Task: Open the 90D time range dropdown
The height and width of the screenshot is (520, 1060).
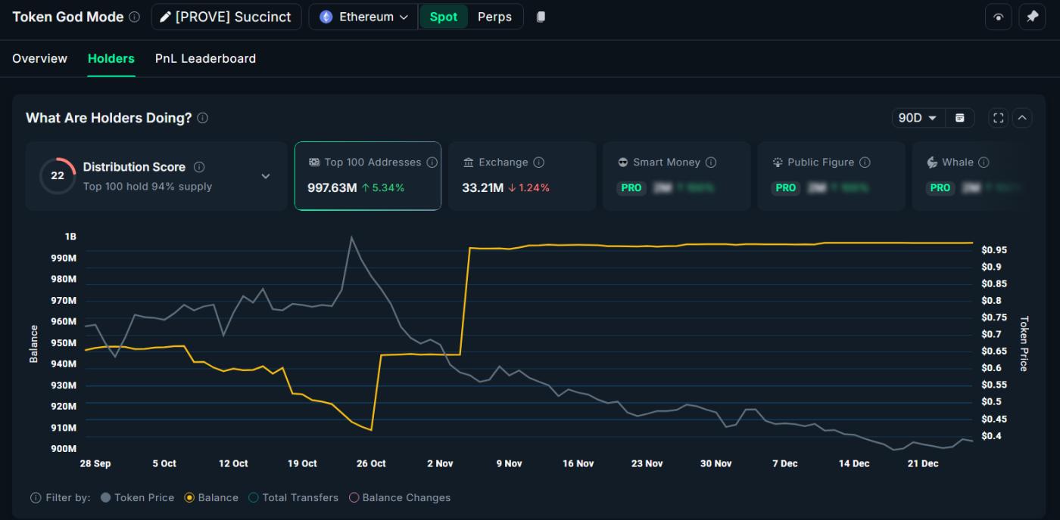Action: point(917,118)
